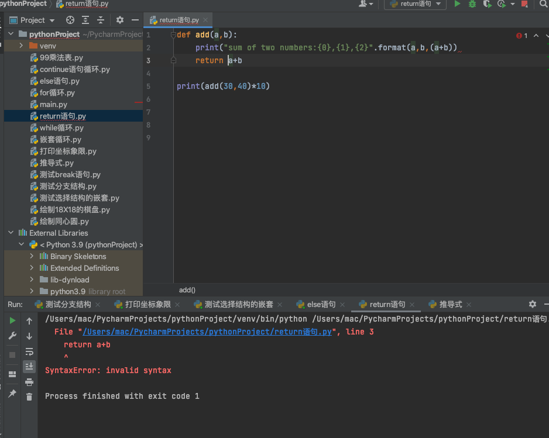This screenshot has width=549, height=438.
Task: Hide the Project tool window
Action: [x=135, y=20]
